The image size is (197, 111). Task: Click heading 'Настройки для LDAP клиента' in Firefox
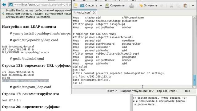click(29, 27)
